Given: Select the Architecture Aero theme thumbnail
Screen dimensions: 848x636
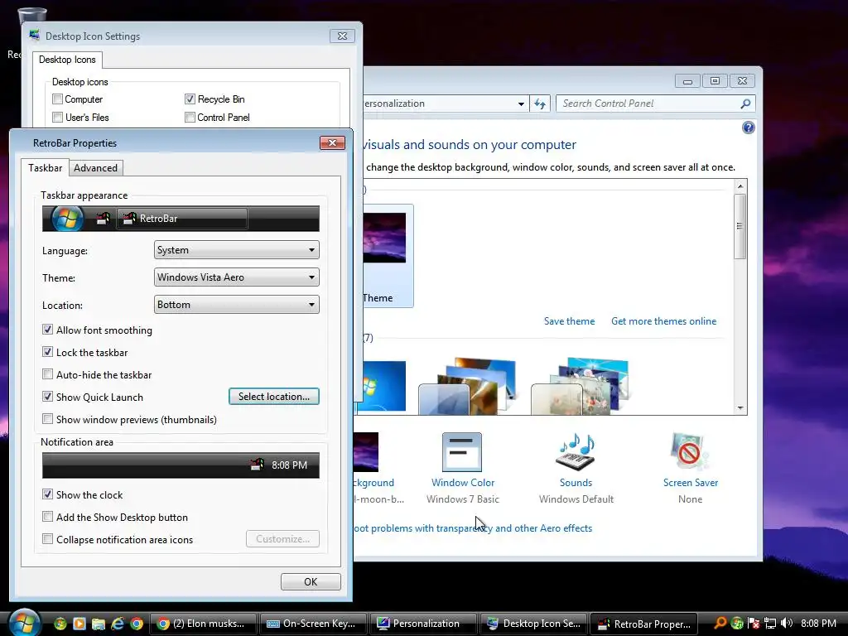Looking at the screenshot, I should [466, 386].
